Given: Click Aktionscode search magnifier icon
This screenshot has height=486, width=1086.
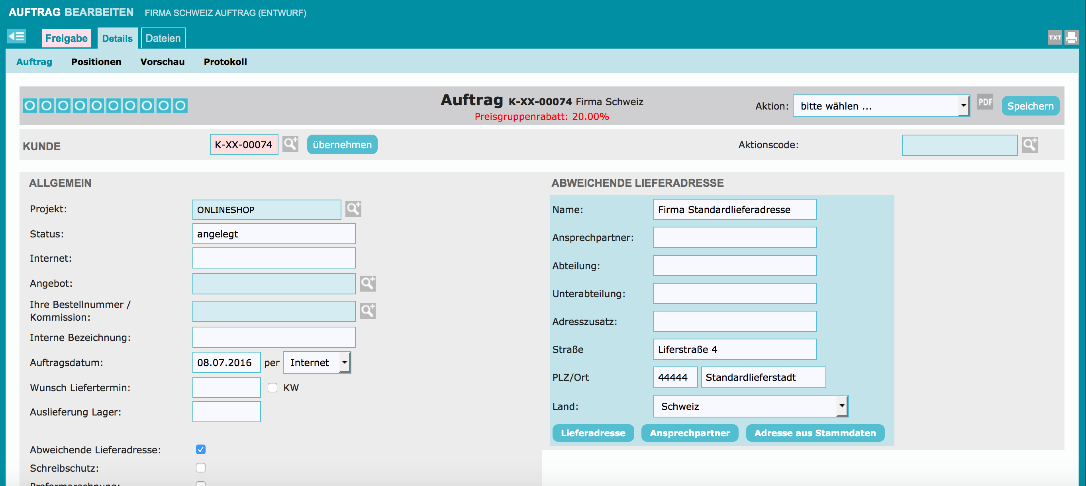Looking at the screenshot, I should click(1029, 145).
